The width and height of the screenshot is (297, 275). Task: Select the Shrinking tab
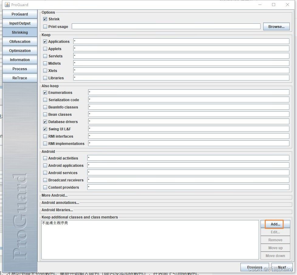tap(20, 33)
